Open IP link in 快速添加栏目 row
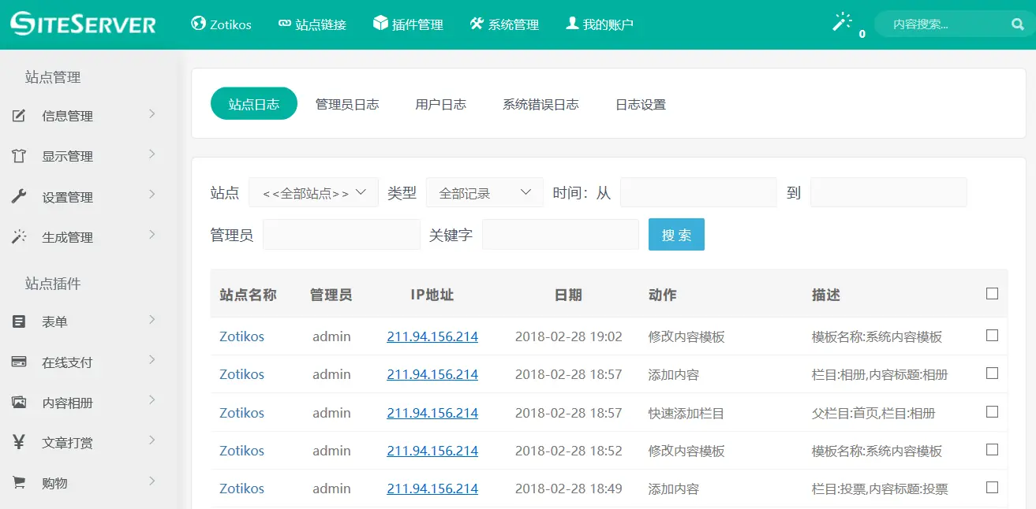The image size is (1036, 509). pos(432,413)
